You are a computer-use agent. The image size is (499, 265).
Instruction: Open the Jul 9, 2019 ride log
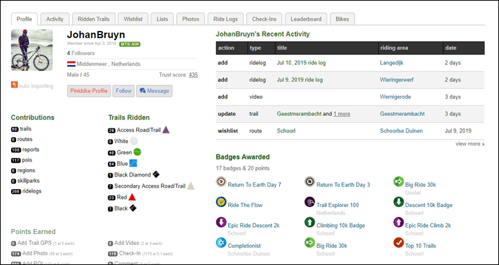299,80
